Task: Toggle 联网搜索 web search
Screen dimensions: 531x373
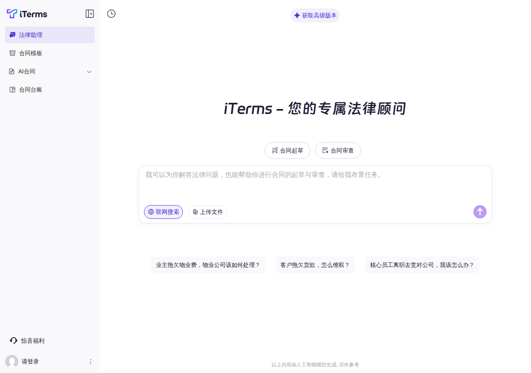Action: 163,212
